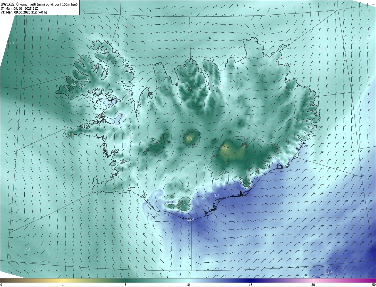
Task: Click the 5.6 value on the map
Action: (x=182, y=204)
